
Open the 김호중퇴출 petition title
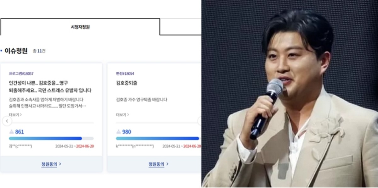[x=127, y=83]
